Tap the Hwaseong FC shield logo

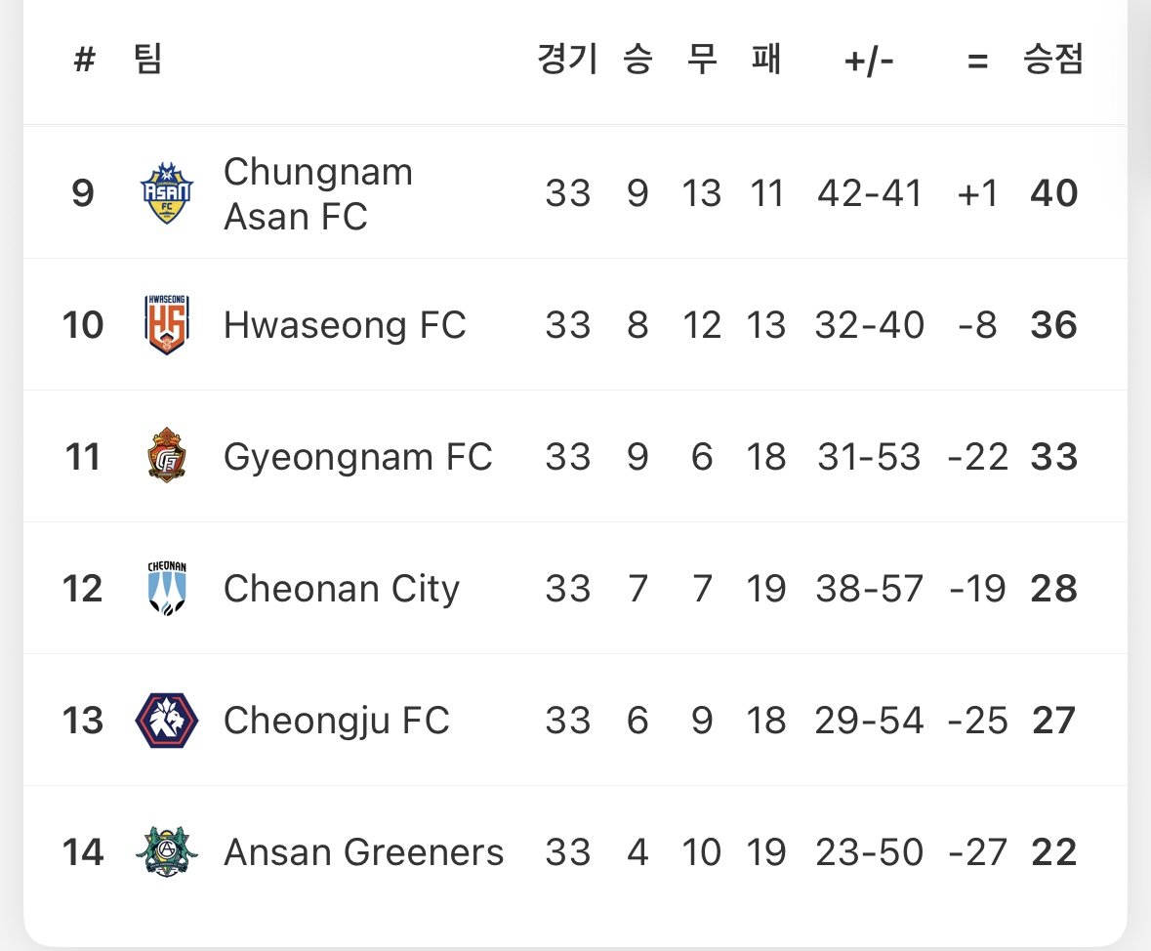click(167, 324)
